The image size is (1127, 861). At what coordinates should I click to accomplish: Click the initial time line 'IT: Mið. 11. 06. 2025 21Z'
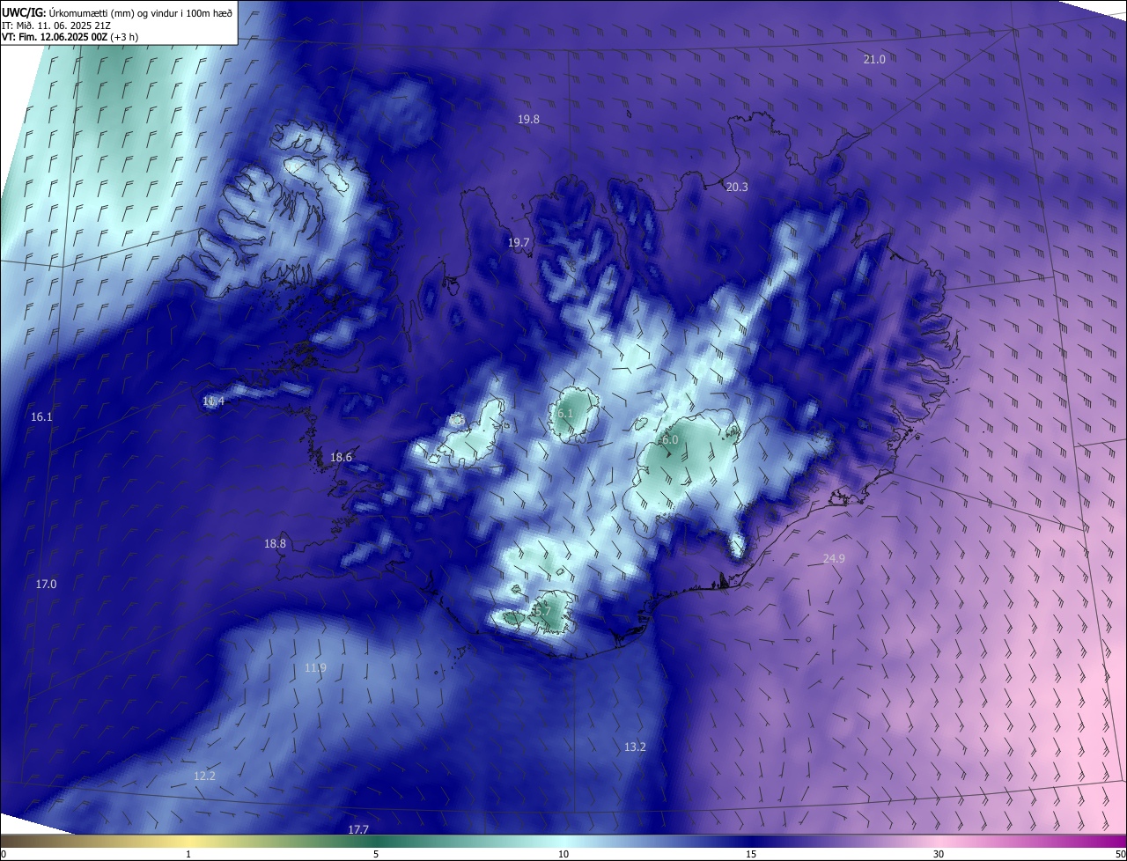(58, 26)
